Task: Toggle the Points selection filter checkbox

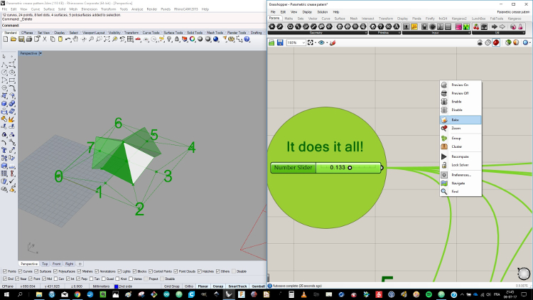Action: [x=5, y=272]
